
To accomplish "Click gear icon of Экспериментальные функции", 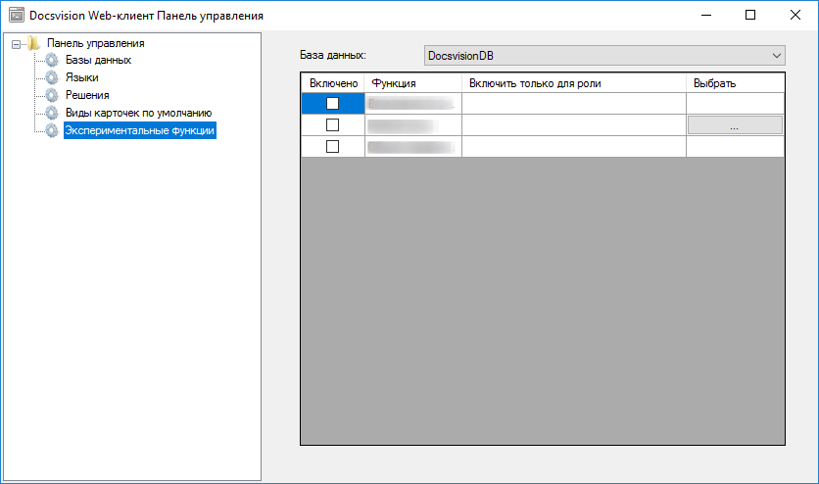I will click(52, 131).
